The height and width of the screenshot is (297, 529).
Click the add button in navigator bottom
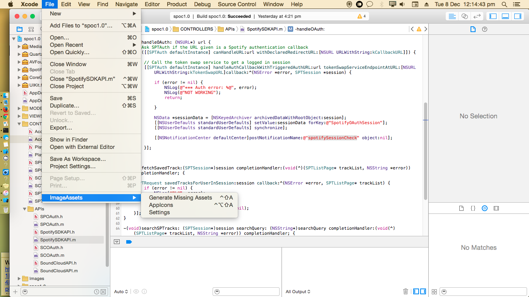(15, 292)
